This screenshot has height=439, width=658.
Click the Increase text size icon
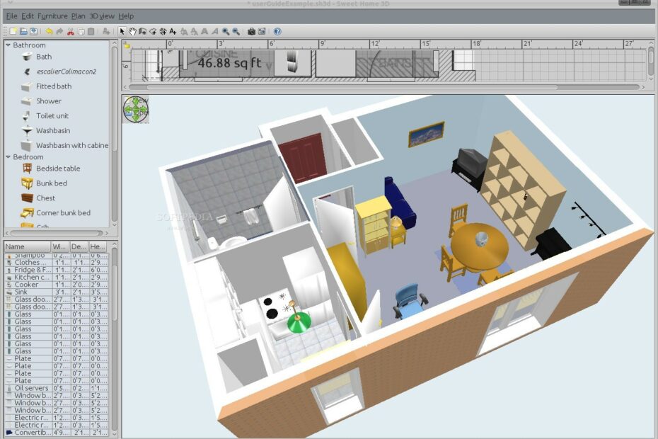(x=184, y=31)
